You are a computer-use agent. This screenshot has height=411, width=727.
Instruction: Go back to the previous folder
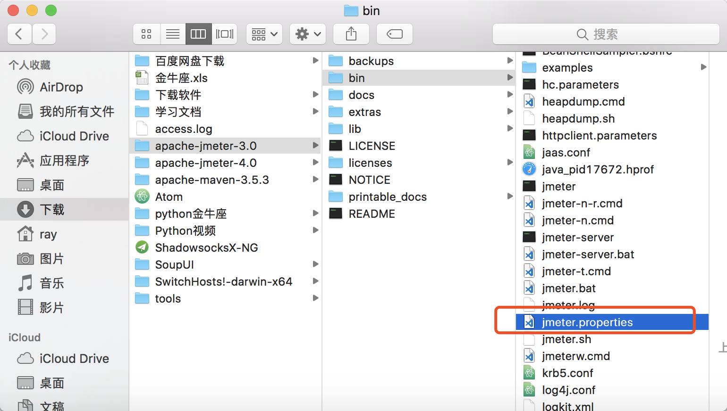19,34
